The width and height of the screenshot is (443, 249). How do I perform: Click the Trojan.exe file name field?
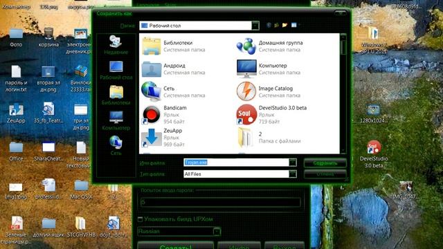coord(236,163)
